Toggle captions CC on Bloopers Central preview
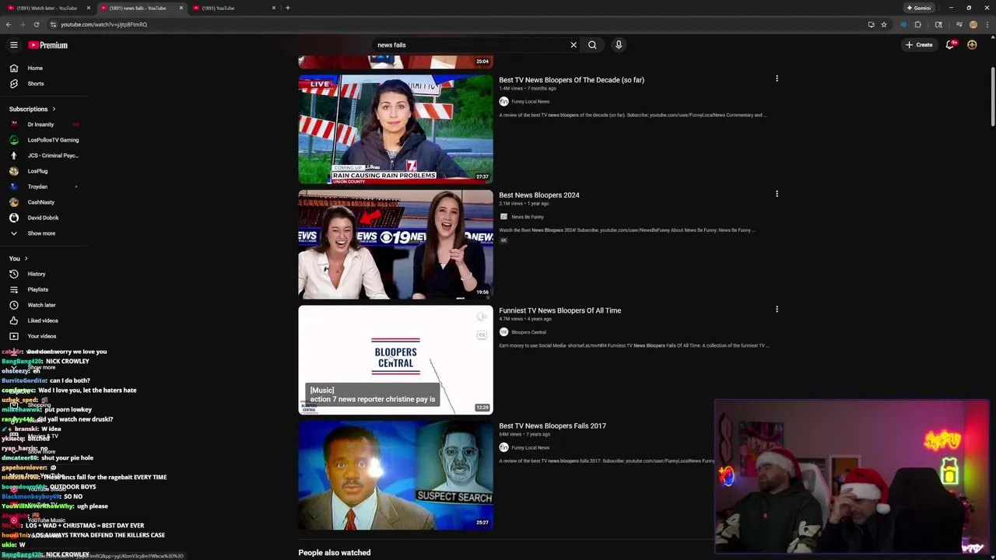Image resolution: width=996 pixels, height=560 pixels. [x=482, y=335]
